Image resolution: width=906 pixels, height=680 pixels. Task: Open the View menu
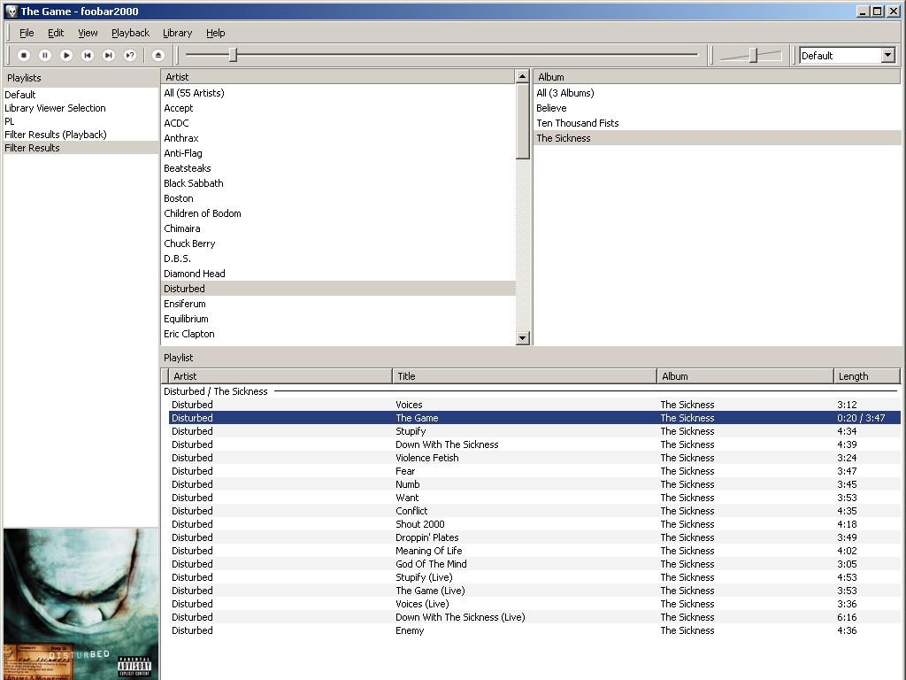click(x=88, y=33)
